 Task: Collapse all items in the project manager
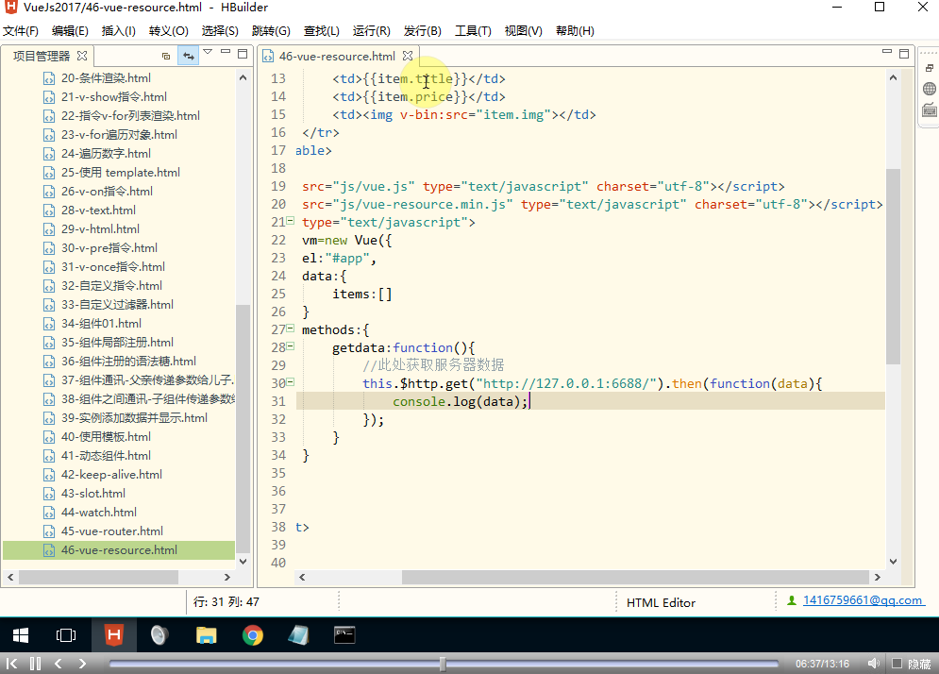pyautogui.click(x=166, y=56)
